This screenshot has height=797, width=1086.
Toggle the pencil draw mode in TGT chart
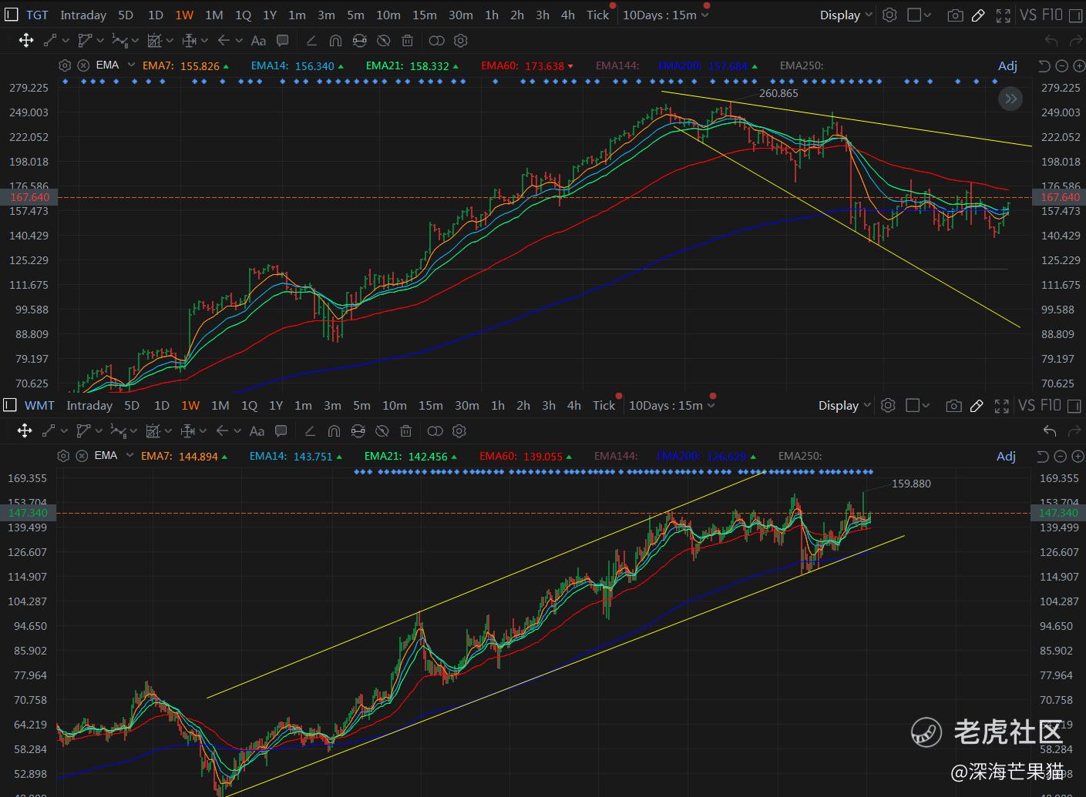(x=978, y=15)
